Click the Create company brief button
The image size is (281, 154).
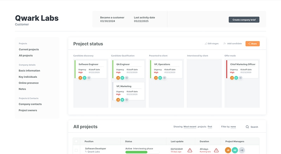244,20
